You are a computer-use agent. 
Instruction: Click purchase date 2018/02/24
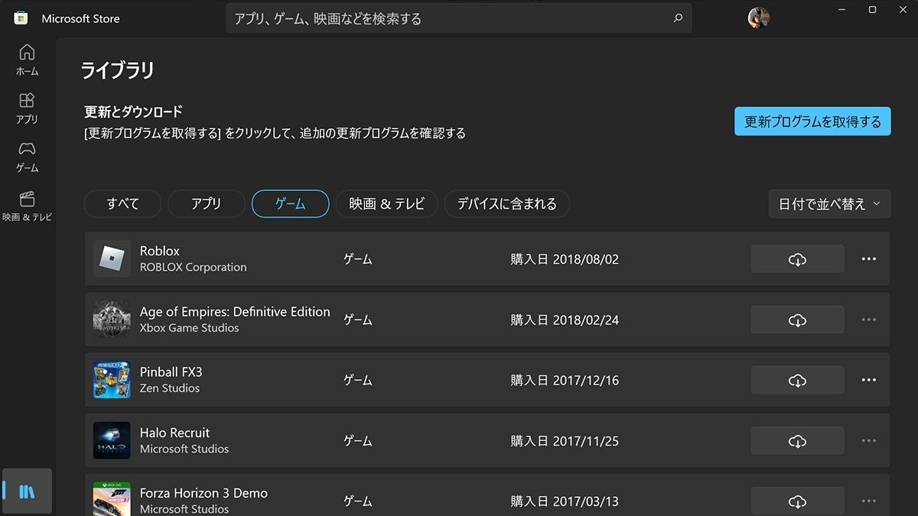coord(565,320)
